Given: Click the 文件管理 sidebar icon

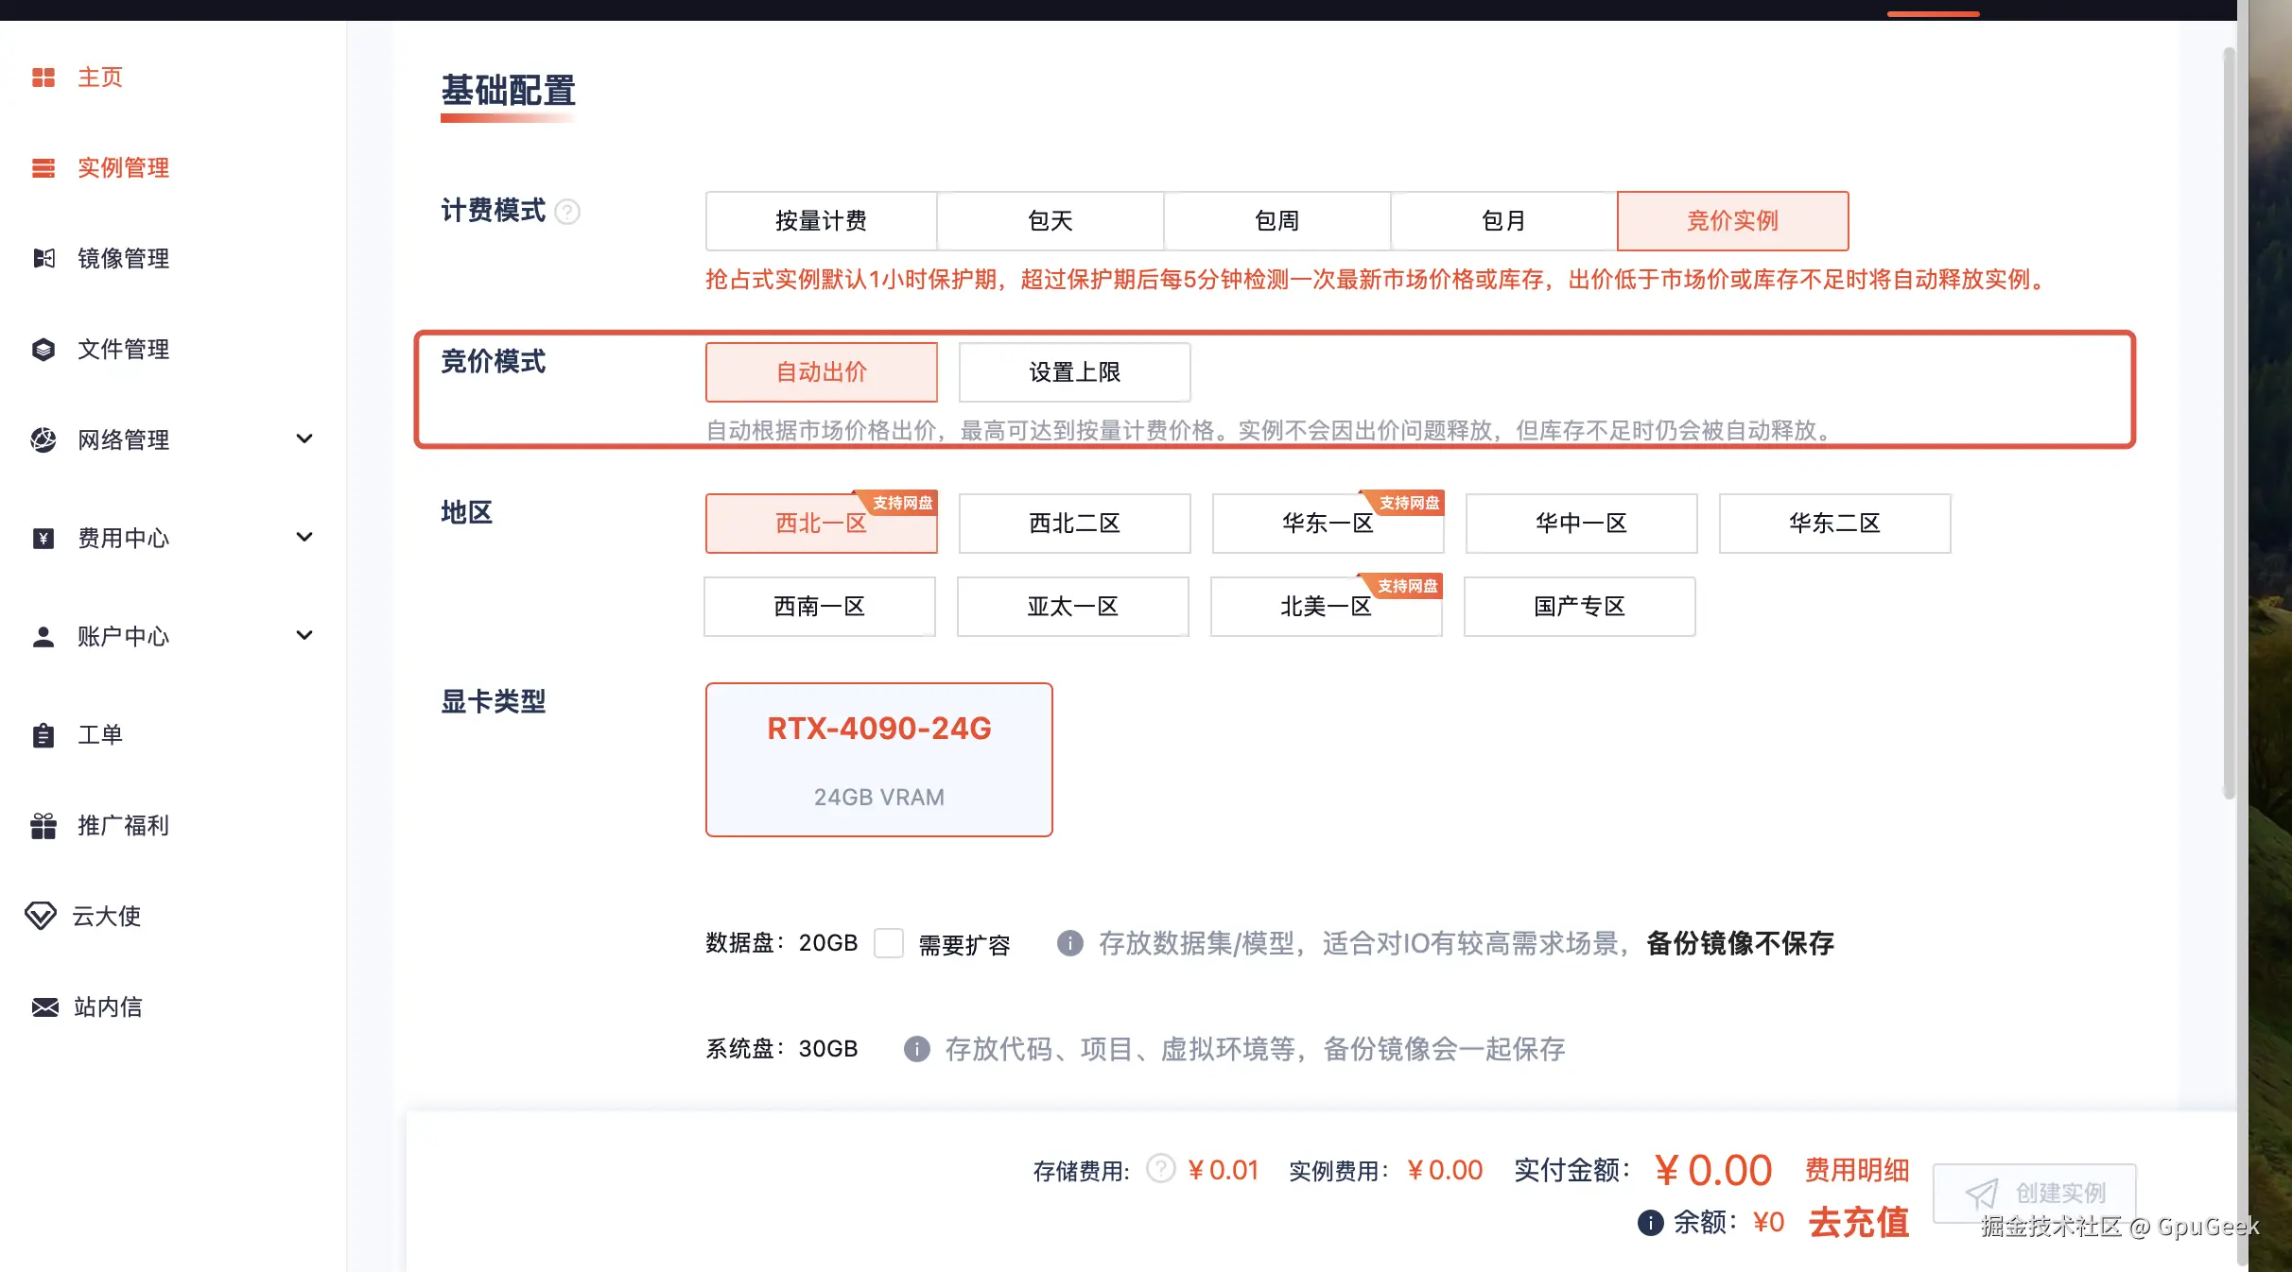Looking at the screenshot, I should (x=43, y=350).
